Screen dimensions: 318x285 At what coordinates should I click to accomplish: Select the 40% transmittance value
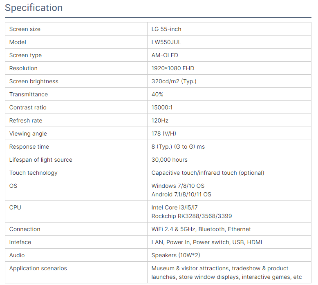point(157,94)
